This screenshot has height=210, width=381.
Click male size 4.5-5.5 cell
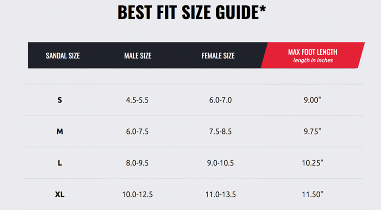(137, 100)
